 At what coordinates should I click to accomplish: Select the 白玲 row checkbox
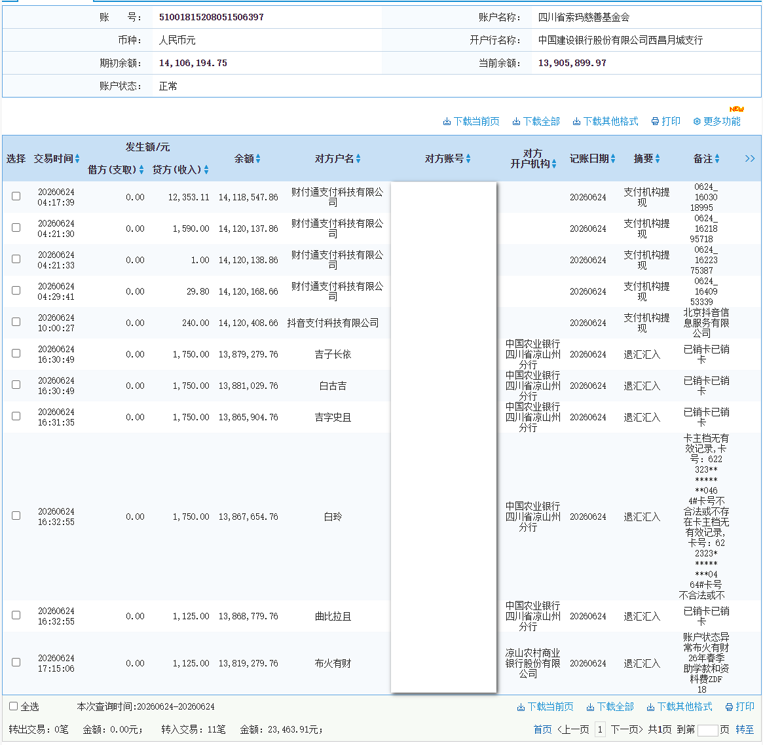tap(16, 515)
